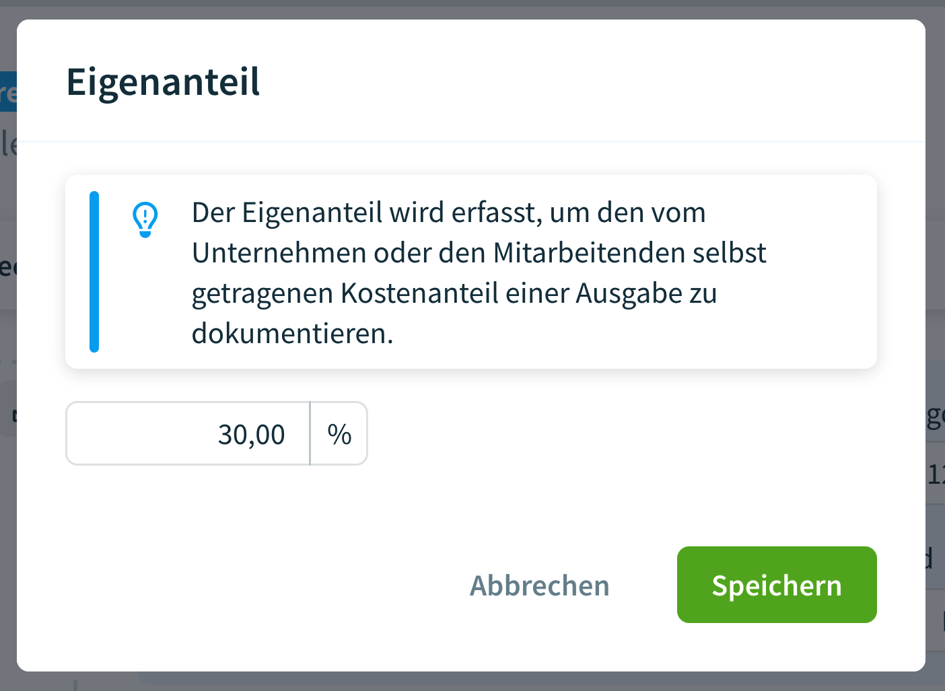Click the unit segment next to the input field

[339, 433]
